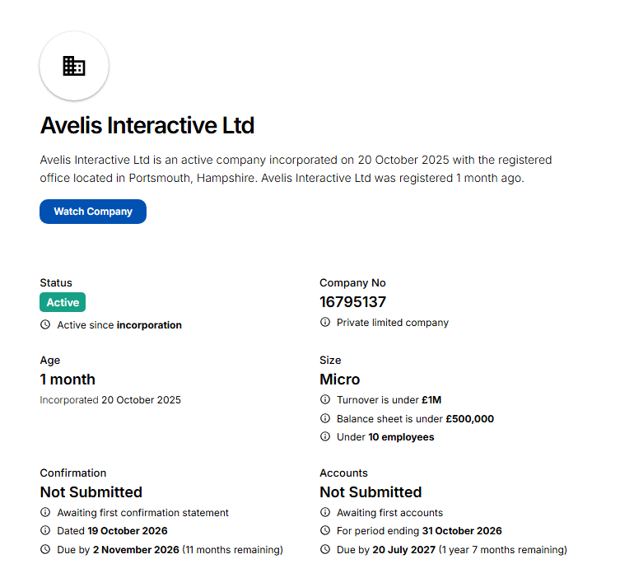This screenshot has width=620, height=573.
Task: Click Not Submitted under Accounts
Action: [371, 492]
